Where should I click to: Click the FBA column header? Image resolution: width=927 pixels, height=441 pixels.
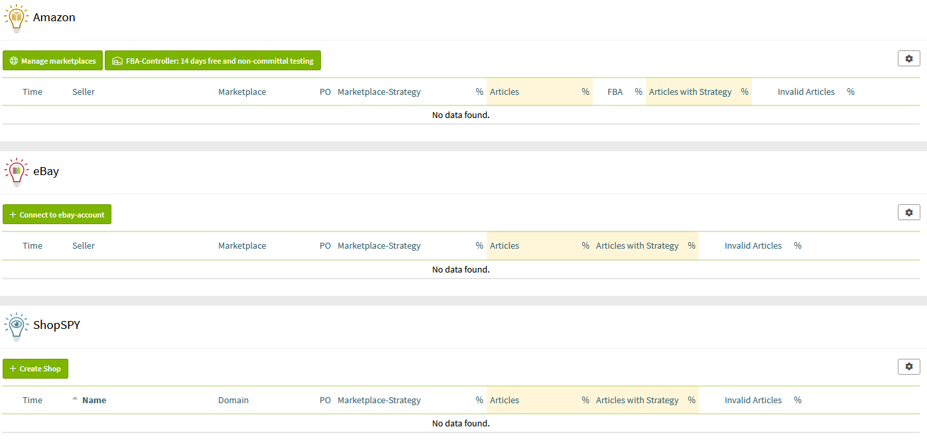point(615,92)
